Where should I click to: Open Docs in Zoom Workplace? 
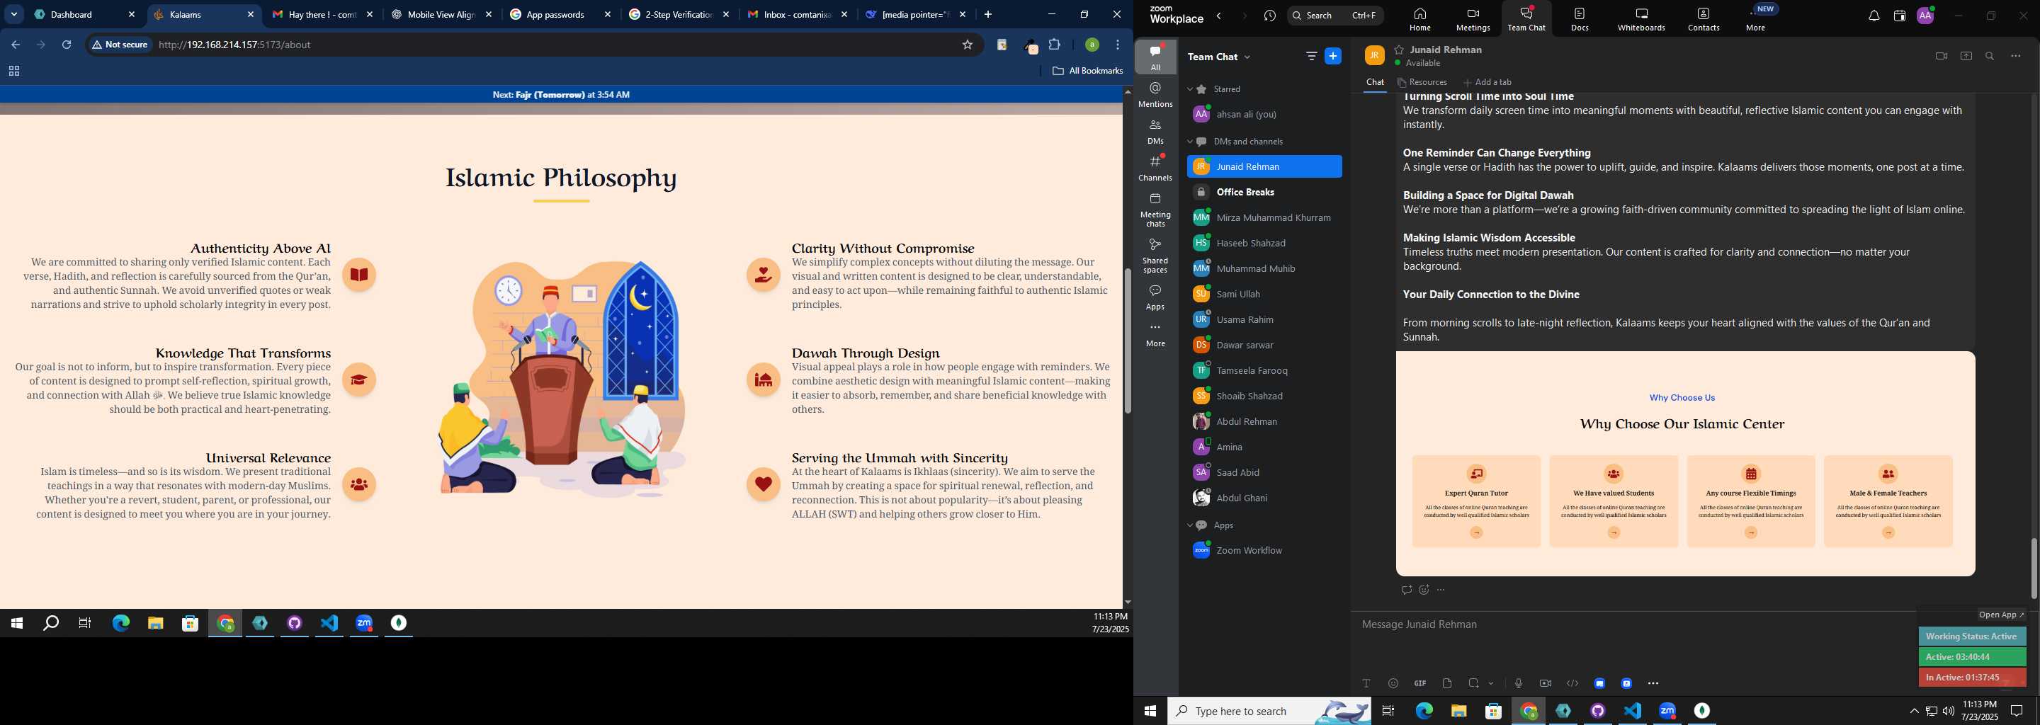(1580, 20)
